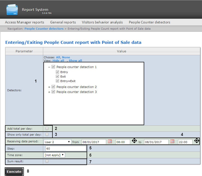
Task: Expand People counter detection 3 node
Action: pyautogui.click(x=49, y=92)
